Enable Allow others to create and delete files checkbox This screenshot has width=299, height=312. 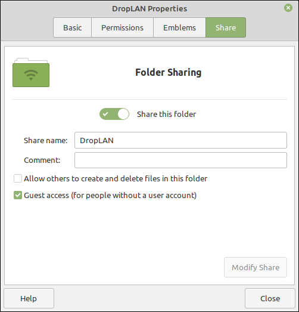point(18,178)
